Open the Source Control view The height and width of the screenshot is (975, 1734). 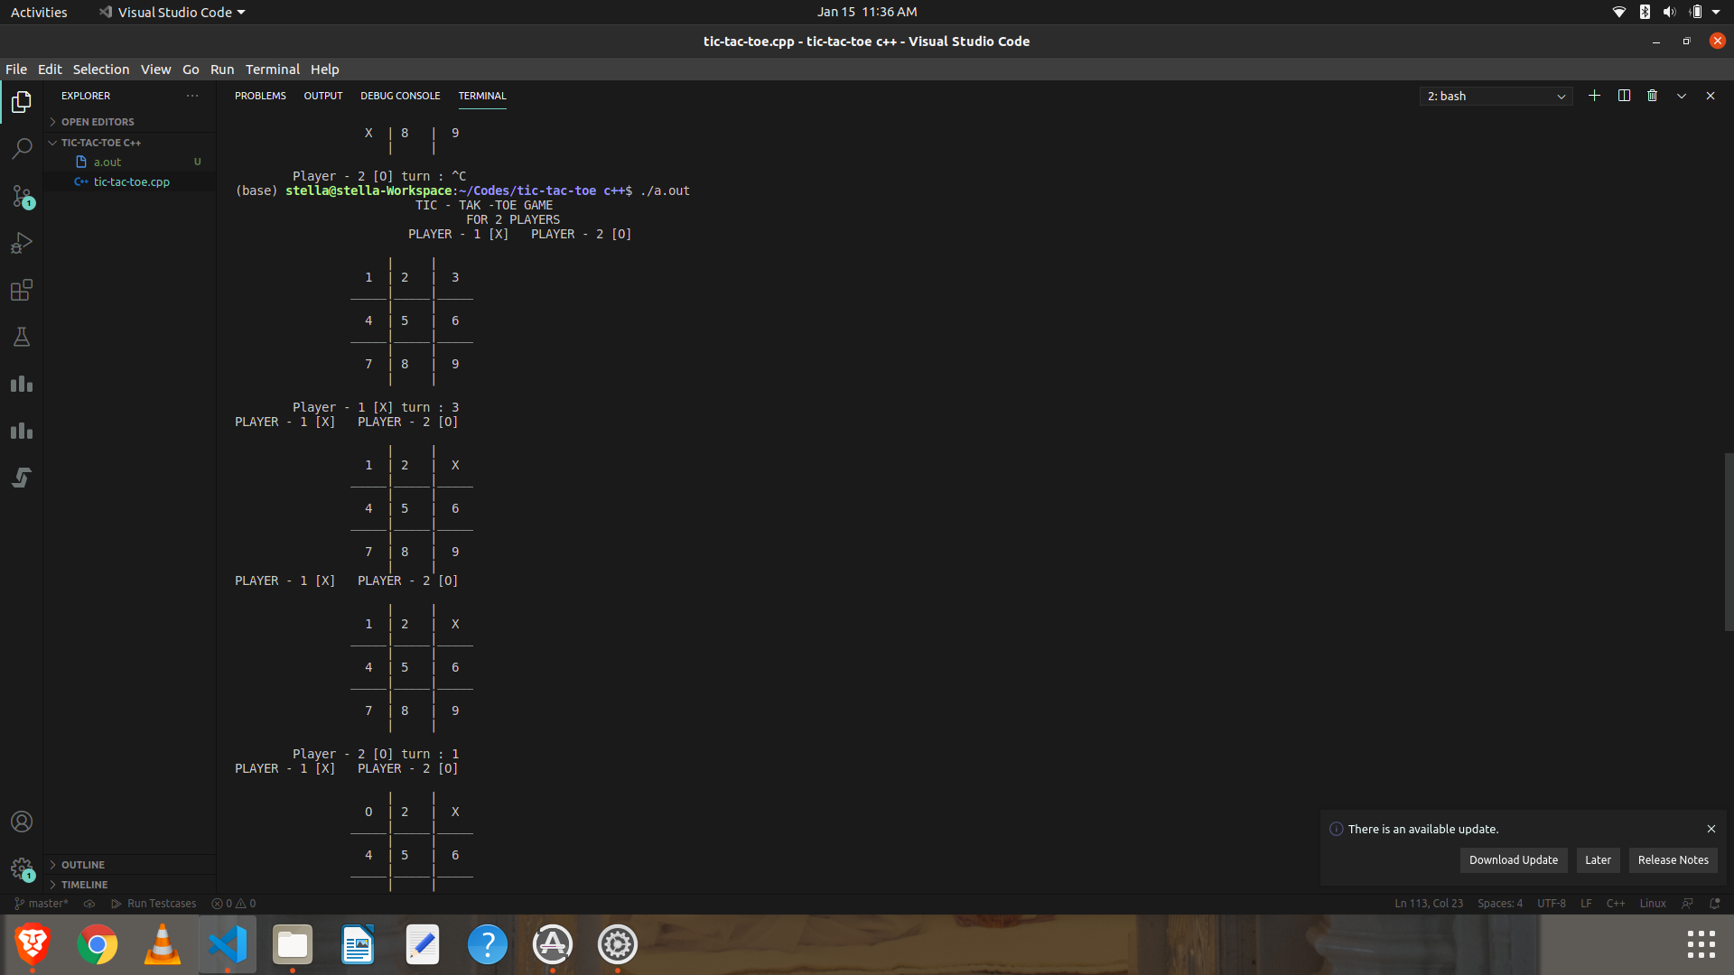coord(22,196)
